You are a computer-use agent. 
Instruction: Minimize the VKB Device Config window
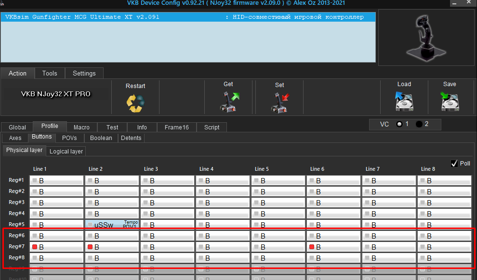(x=454, y=3)
